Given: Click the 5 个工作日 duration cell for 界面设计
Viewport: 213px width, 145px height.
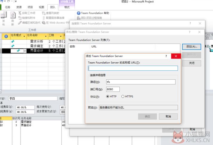Looking at the screenshot, I should 55,51.
